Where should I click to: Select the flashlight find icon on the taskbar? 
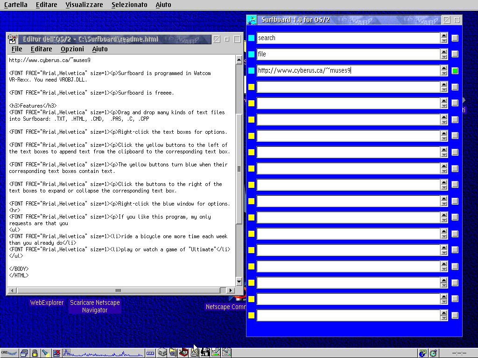coord(46,352)
